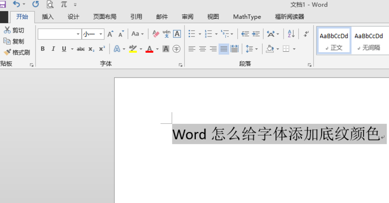Open the 插入 tab
This screenshot has width=389, height=203.
(x=48, y=17)
